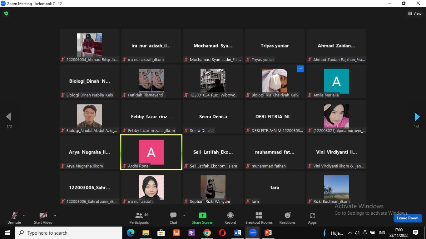This screenshot has height=239, width=426.
Task: Click the green Share Screen icon
Action: [x=202, y=215]
